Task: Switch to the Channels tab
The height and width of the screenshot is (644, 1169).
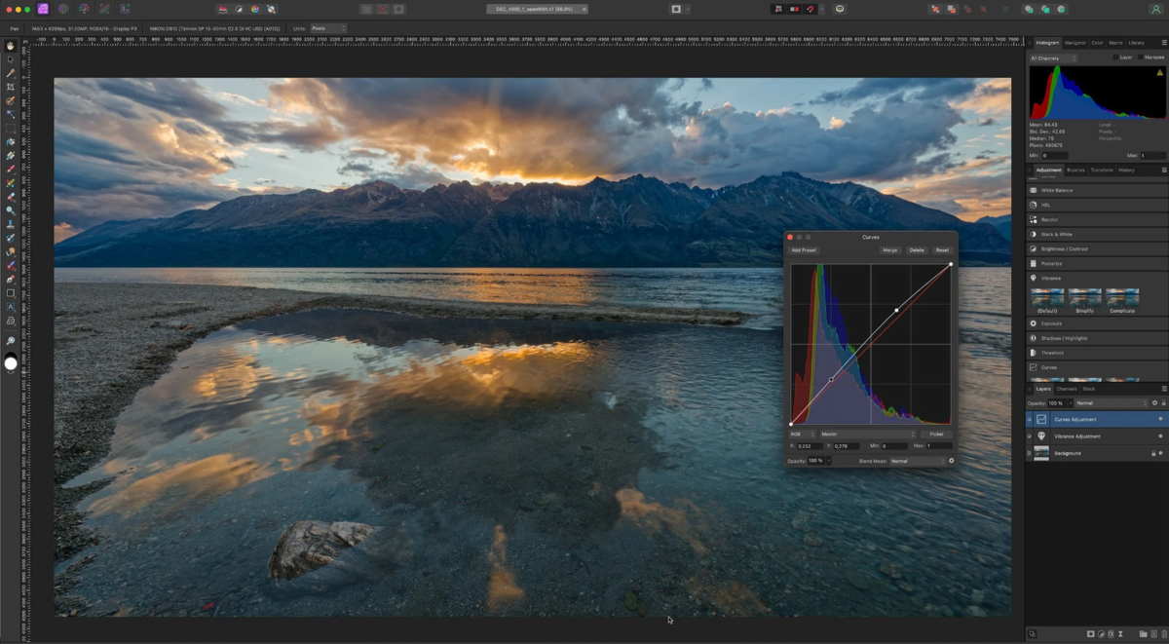Action: pyautogui.click(x=1067, y=389)
